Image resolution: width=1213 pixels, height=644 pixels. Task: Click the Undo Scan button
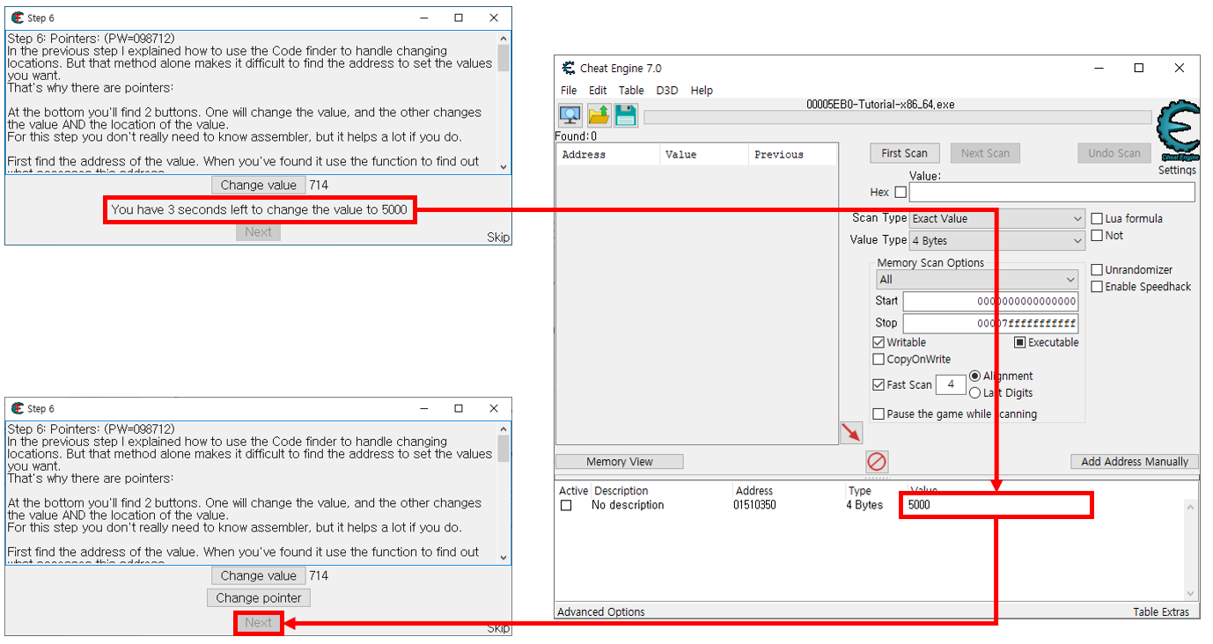tap(1114, 153)
